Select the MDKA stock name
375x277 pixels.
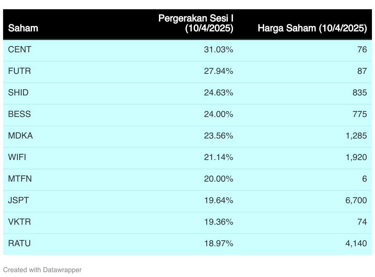tap(20, 136)
